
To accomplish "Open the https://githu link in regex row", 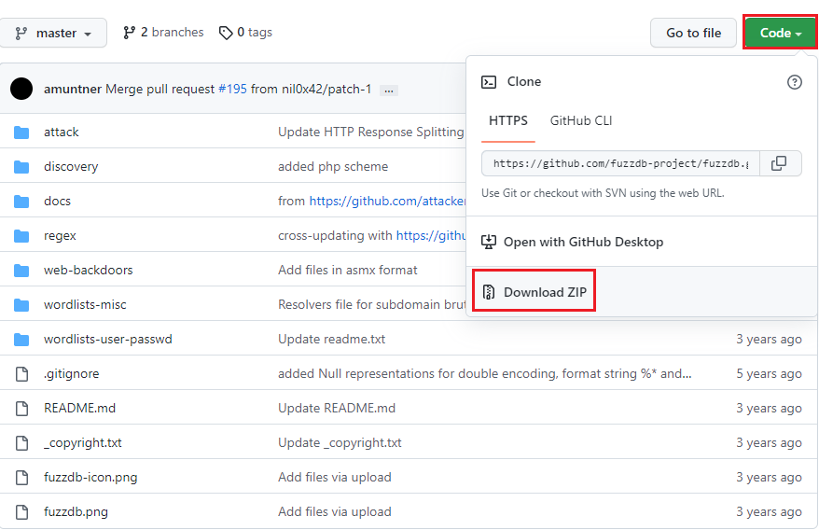I will pyautogui.click(x=431, y=235).
